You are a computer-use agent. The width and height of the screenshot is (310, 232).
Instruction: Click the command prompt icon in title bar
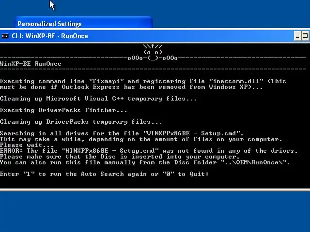point(5,36)
